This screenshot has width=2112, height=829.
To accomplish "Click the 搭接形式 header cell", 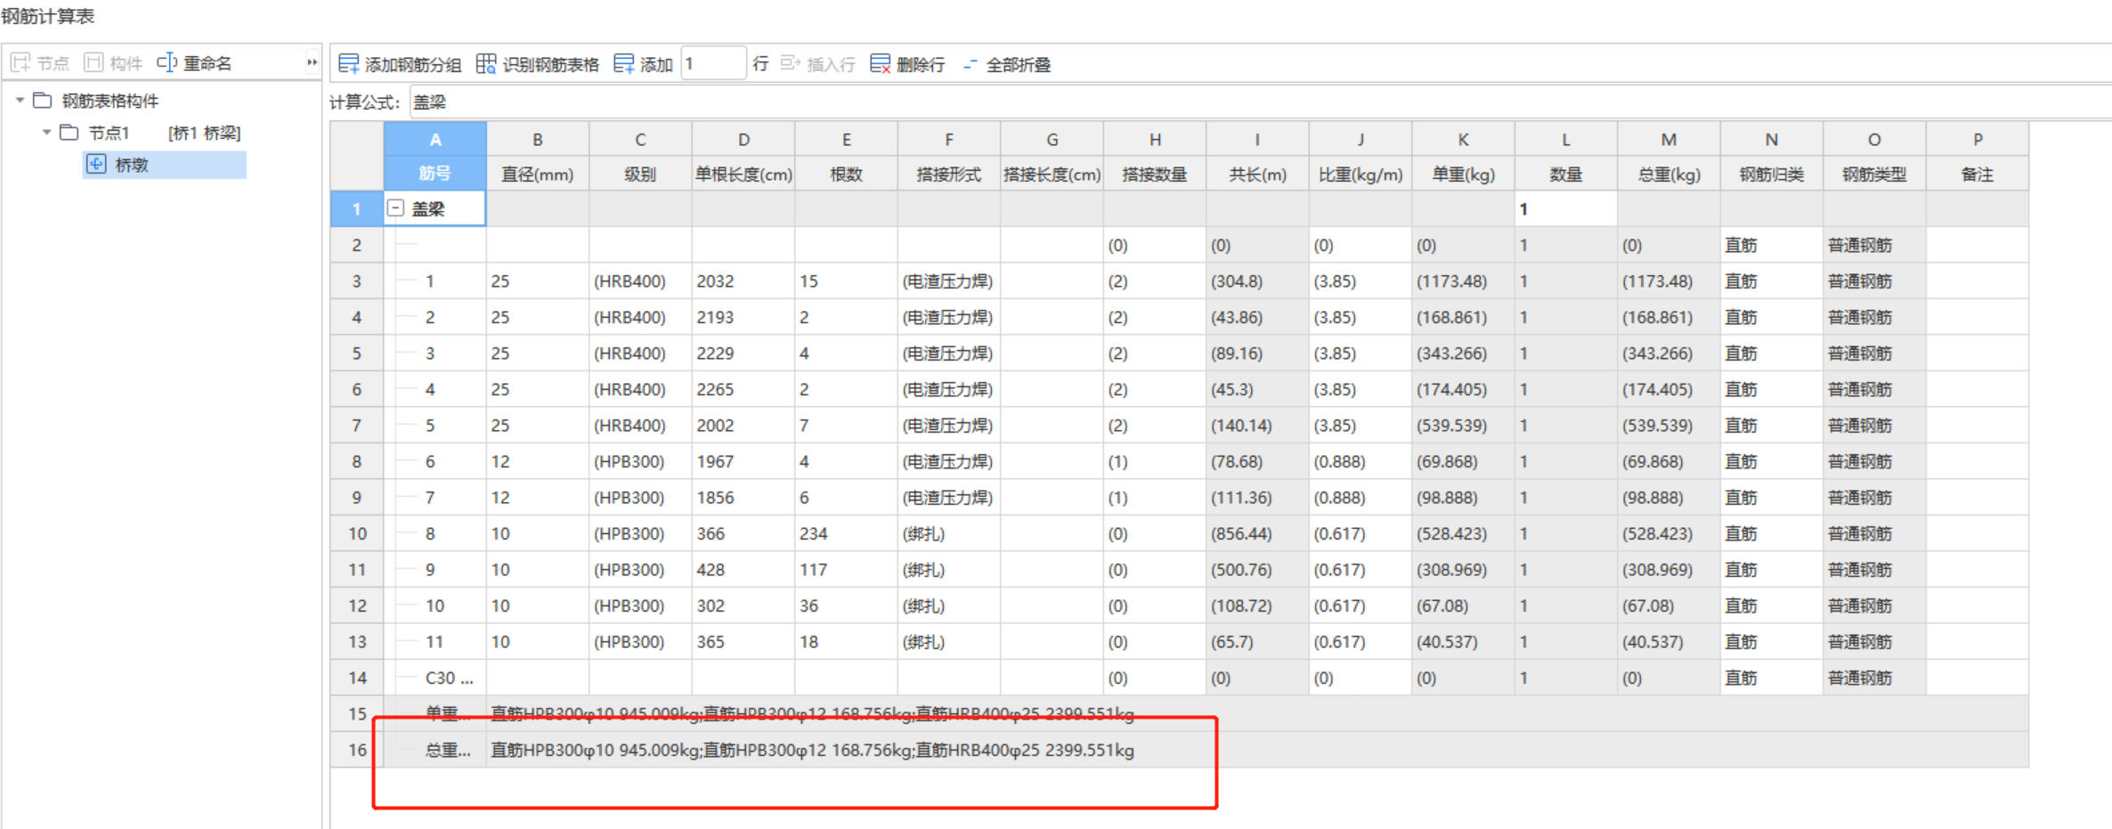I will pos(949,175).
